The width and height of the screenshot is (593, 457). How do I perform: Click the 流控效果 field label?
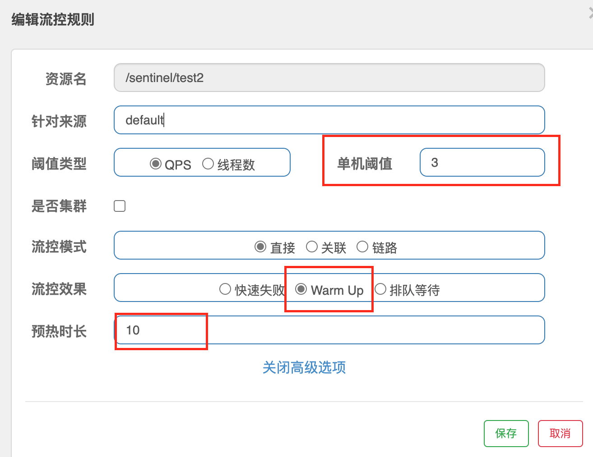click(x=59, y=289)
